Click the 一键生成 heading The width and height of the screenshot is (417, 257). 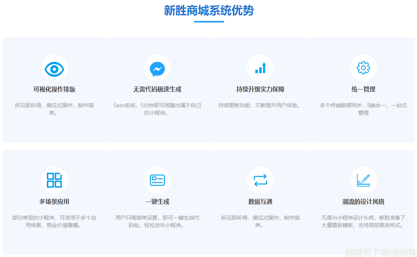pyautogui.click(x=157, y=202)
